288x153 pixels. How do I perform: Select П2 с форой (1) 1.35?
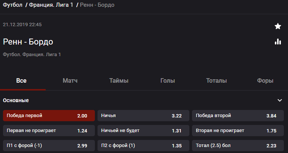pyautogui.click(x=143, y=146)
